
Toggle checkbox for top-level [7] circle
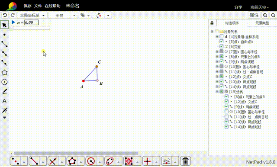221,51
